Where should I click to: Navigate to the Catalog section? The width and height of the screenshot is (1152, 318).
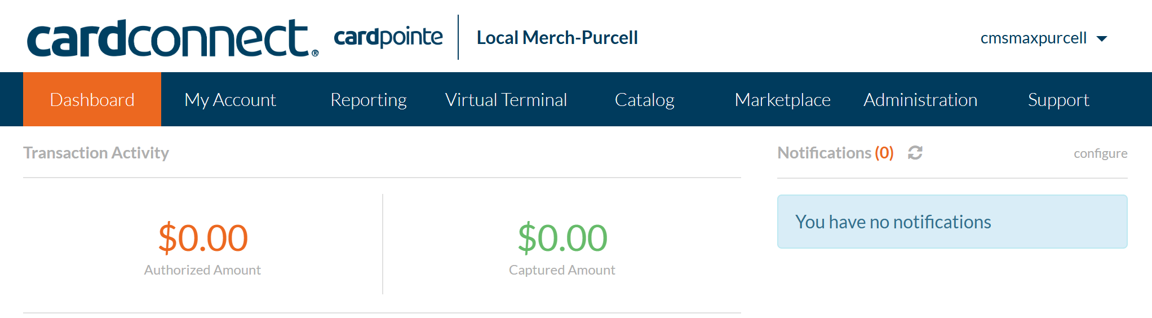coord(644,100)
